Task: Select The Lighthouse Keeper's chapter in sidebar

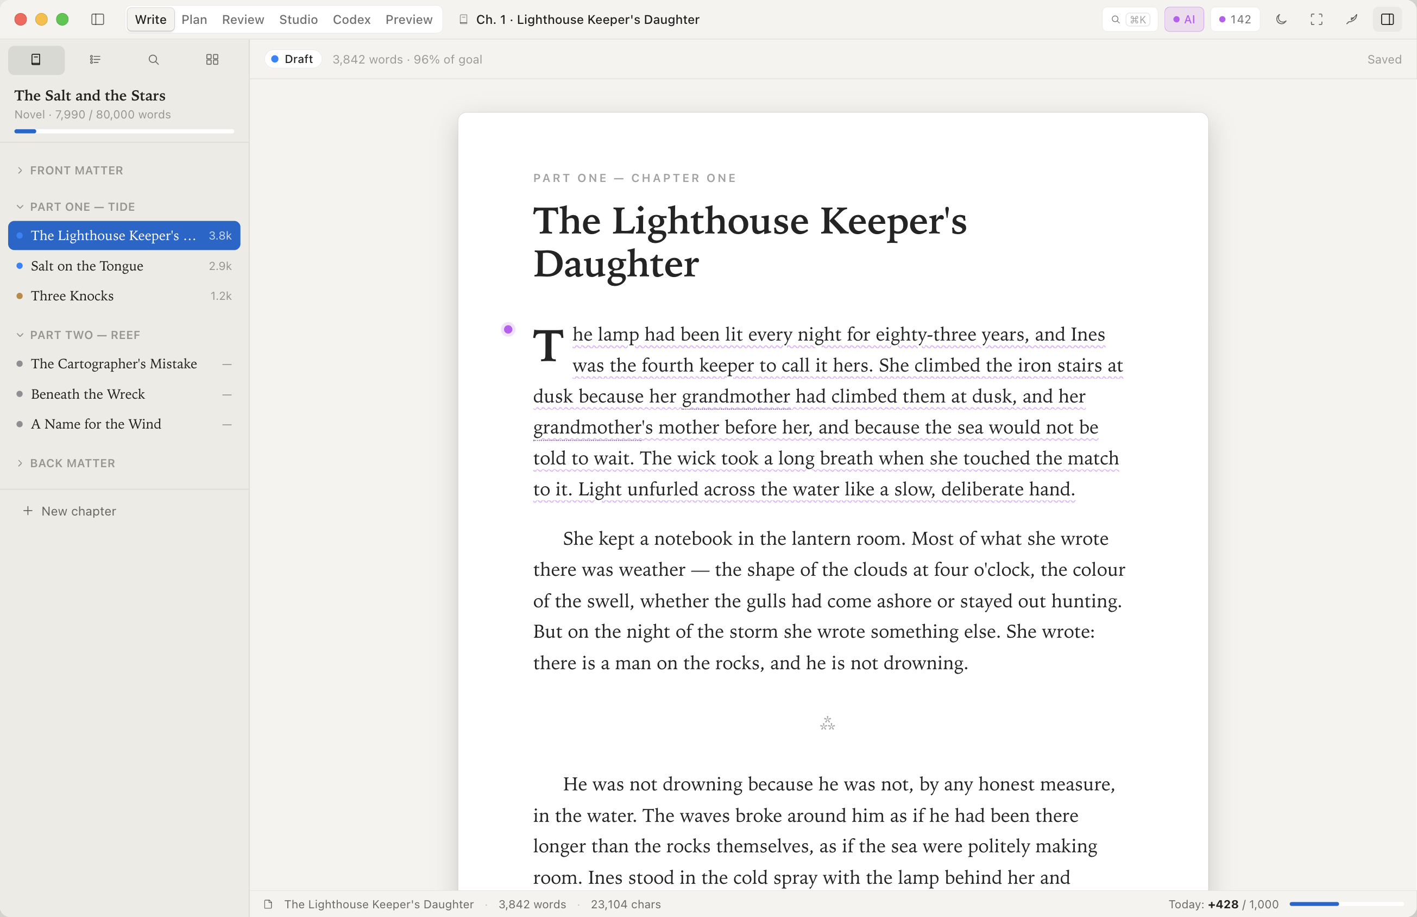Action: point(124,235)
